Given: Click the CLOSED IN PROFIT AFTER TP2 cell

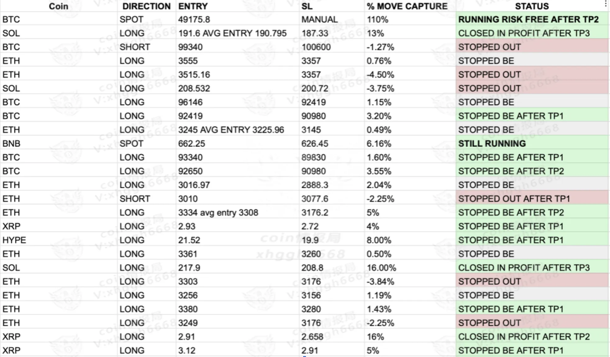Looking at the screenshot, I should pos(524,337).
